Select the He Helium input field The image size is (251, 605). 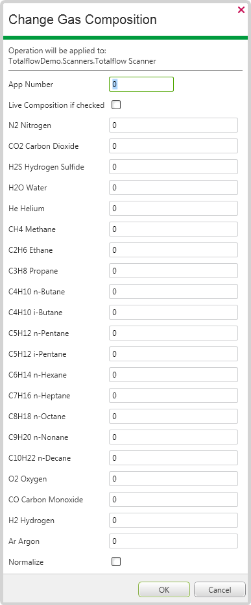coord(174,209)
